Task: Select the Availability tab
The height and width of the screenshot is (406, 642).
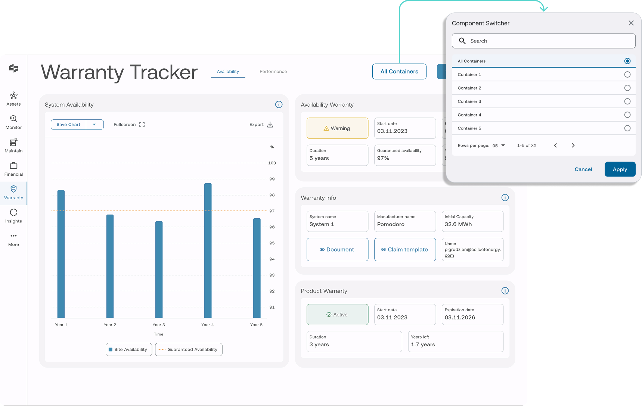Action: [x=228, y=72]
